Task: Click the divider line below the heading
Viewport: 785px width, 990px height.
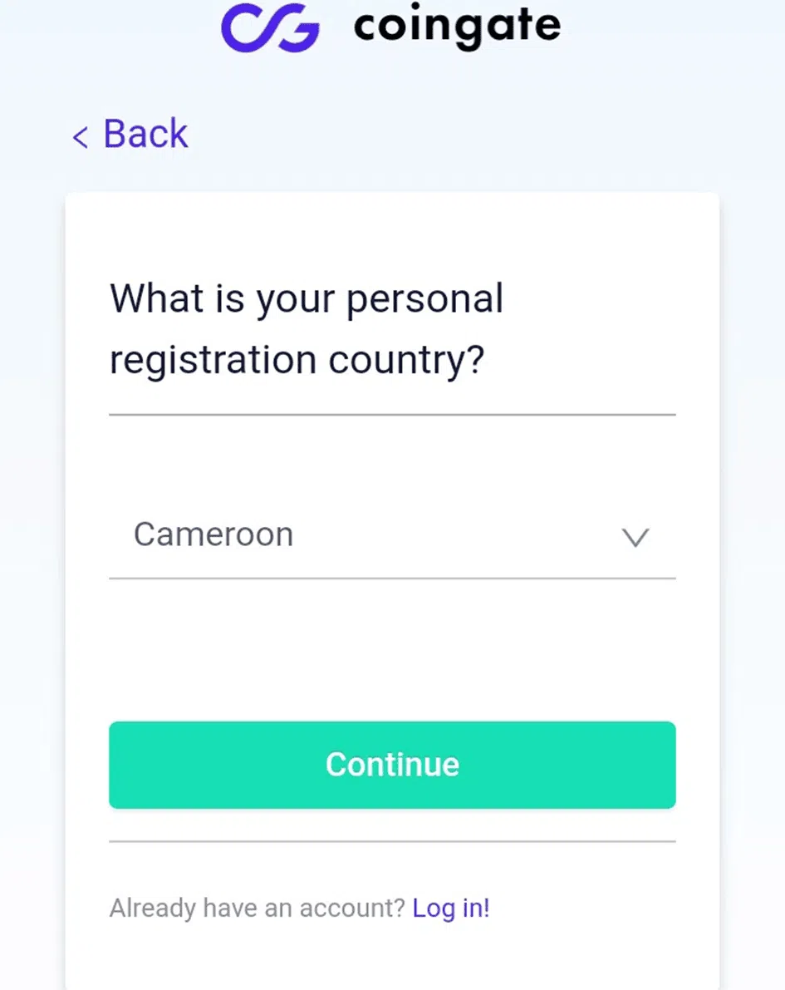Action: (392, 415)
